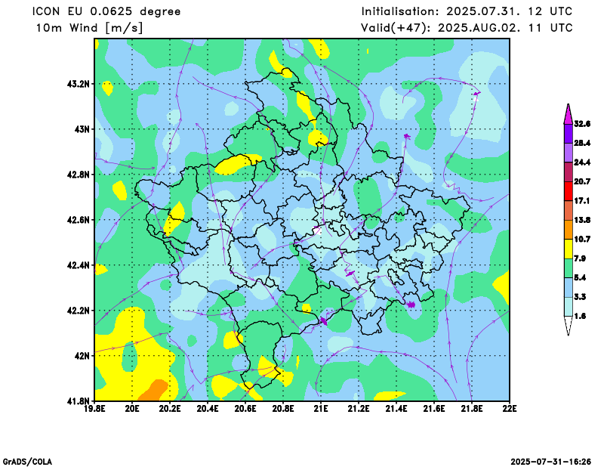The image size is (604, 467).
Task: Click the 3.3 colorbar value
Action: click(580, 297)
